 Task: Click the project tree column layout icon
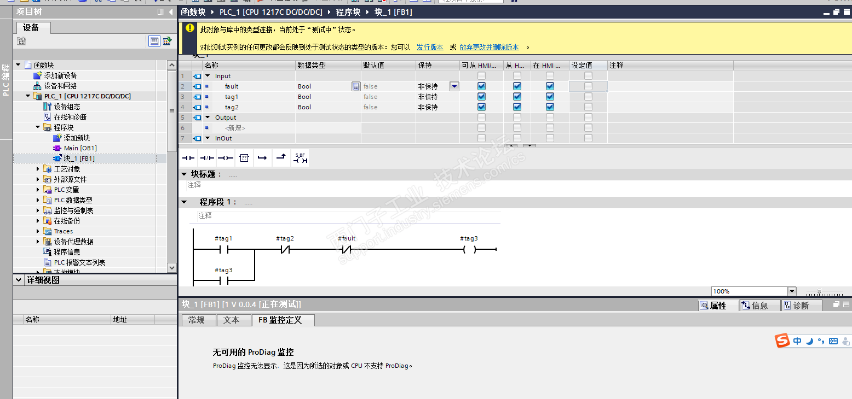(160, 11)
